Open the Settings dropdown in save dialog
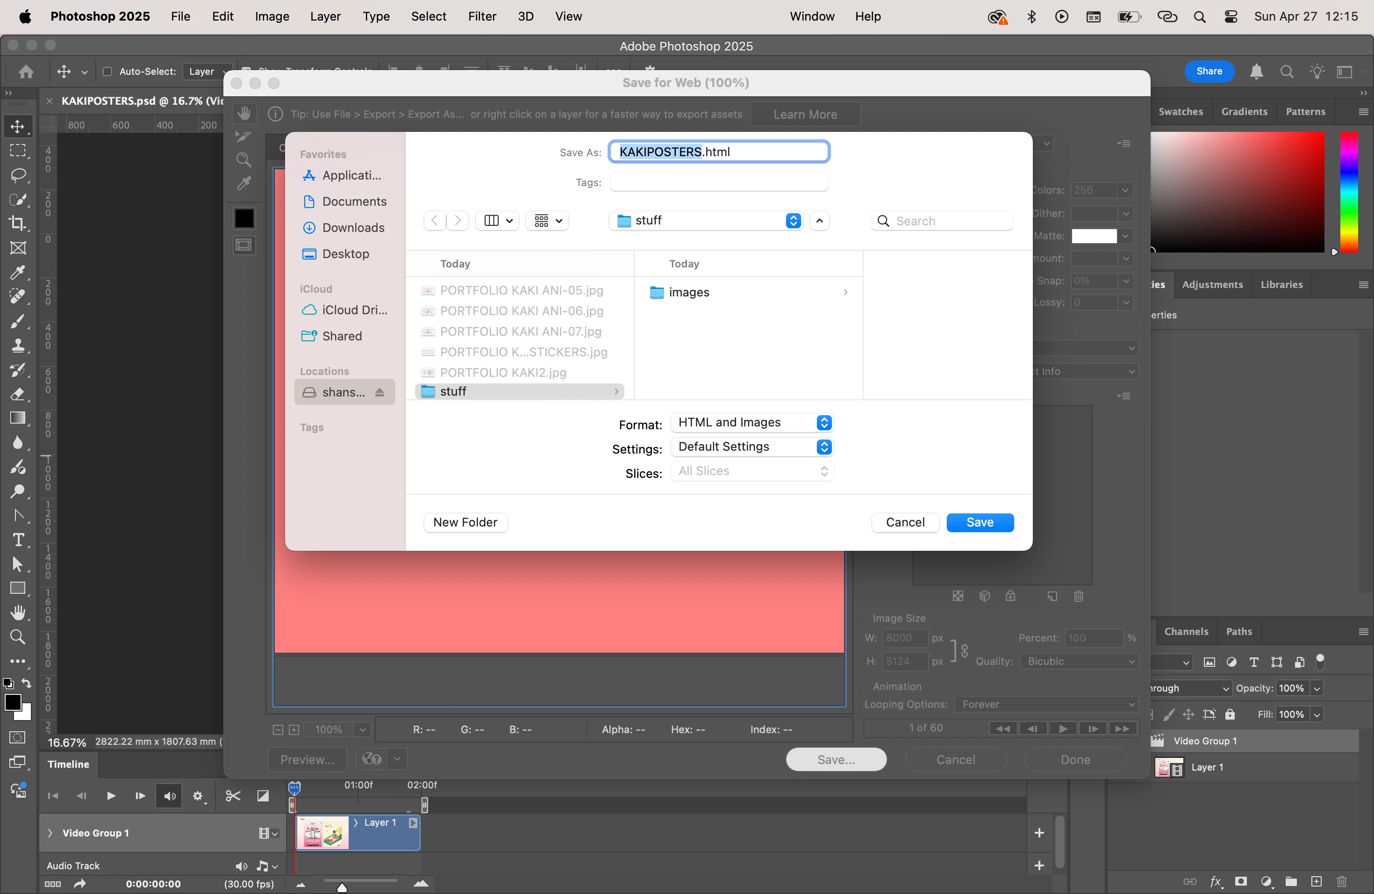The width and height of the screenshot is (1374, 894). [x=751, y=447]
